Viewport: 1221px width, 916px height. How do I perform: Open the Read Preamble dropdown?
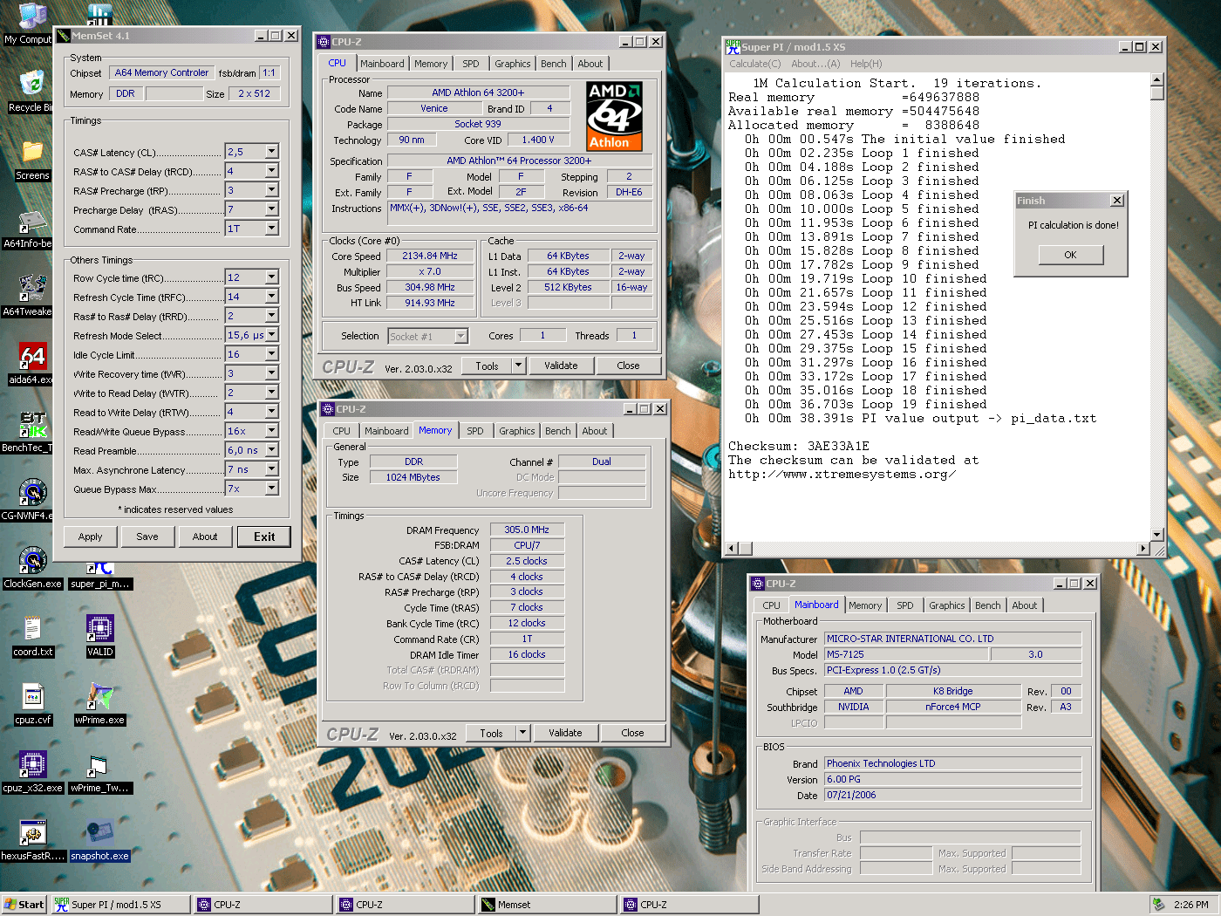[272, 450]
